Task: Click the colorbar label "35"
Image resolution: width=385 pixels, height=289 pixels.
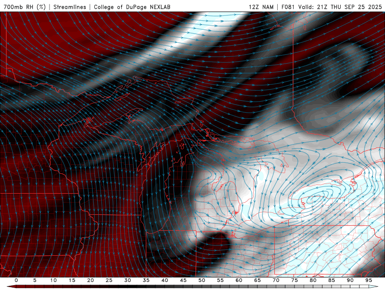Action: (146, 280)
